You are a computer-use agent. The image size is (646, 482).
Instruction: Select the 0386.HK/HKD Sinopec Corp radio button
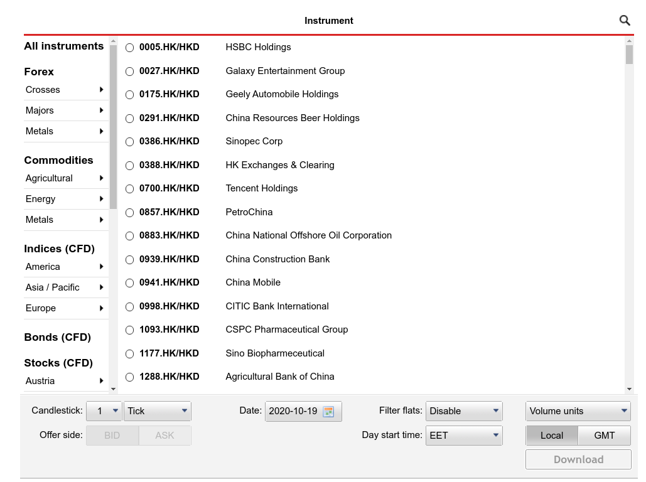coord(130,142)
